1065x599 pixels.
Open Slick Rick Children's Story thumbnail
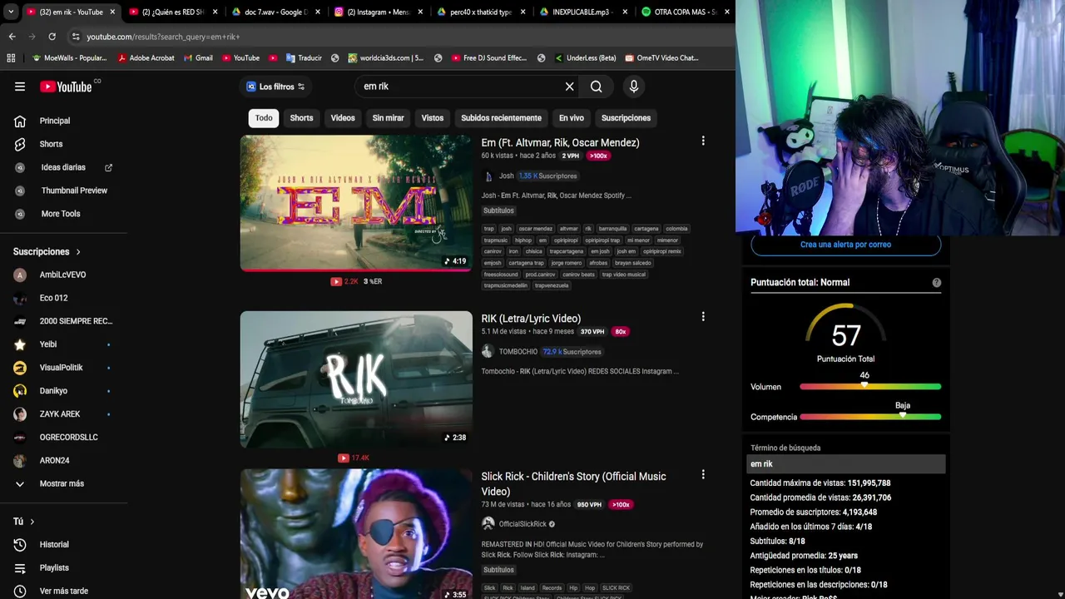click(356, 534)
